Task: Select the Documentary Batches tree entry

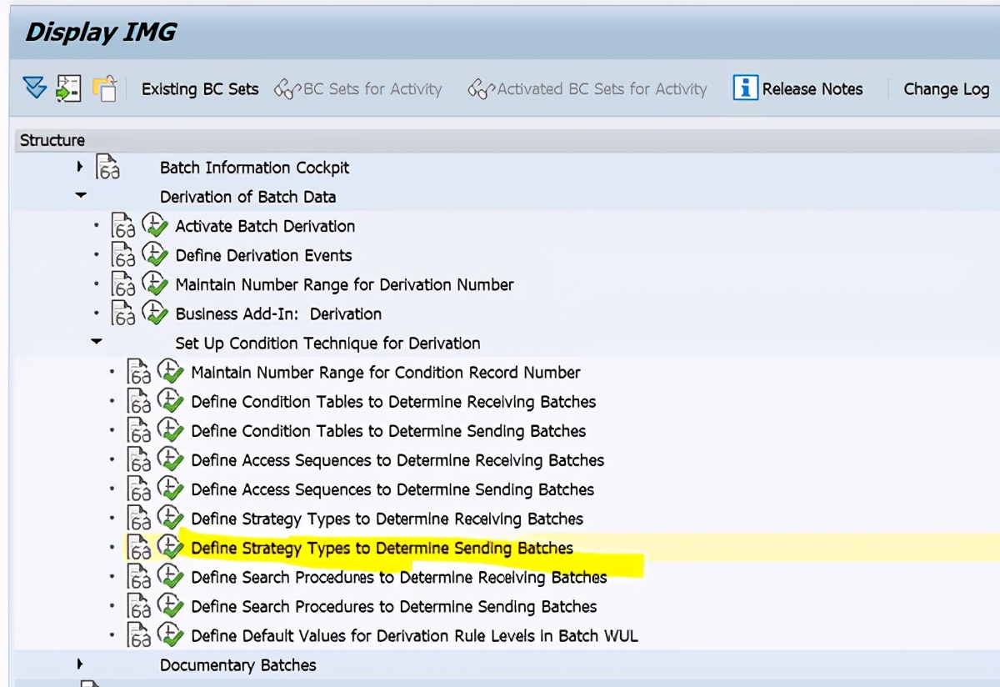Action: (x=240, y=664)
